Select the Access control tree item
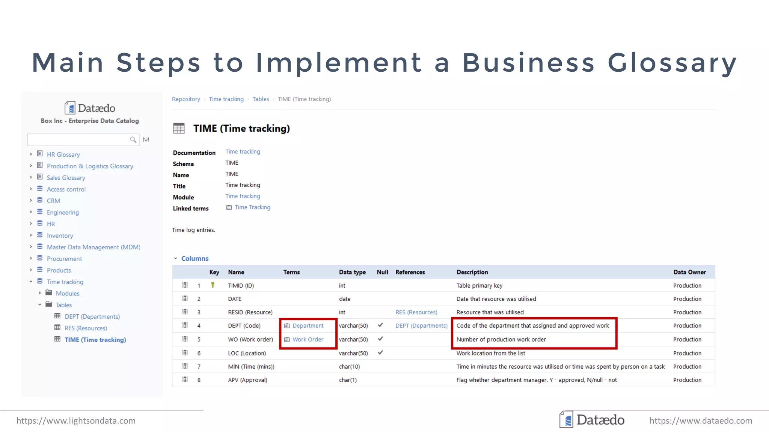The width and height of the screenshot is (769, 432). click(x=66, y=189)
